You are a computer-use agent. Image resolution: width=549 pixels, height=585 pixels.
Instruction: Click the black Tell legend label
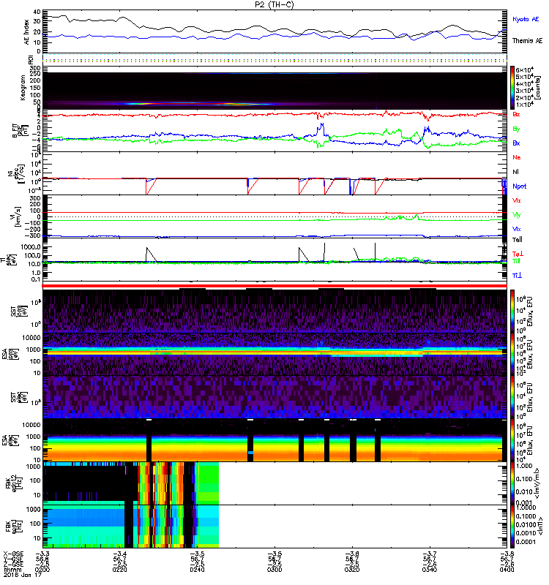517,240
